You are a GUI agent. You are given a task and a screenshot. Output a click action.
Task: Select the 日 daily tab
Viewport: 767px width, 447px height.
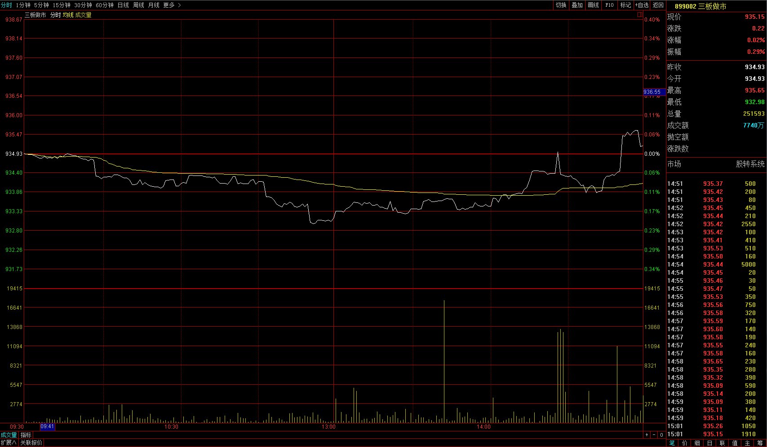click(x=709, y=443)
